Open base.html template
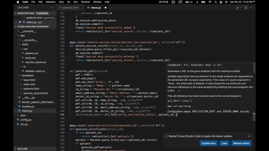This screenshot has width=269, height=151. (x=29, y=80)
